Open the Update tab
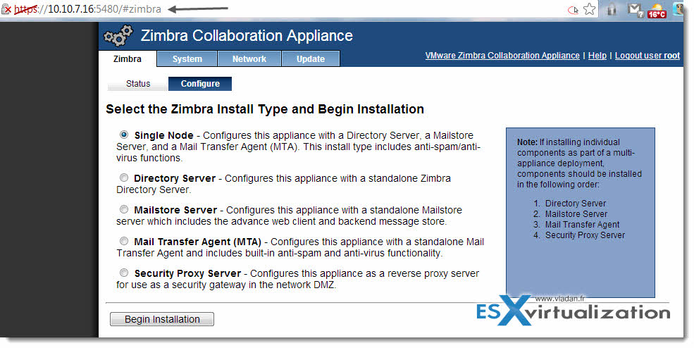Screen dimensions: 694x348 pos(311,59)
